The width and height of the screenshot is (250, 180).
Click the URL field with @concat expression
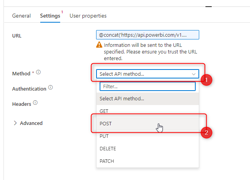[148, 35]
